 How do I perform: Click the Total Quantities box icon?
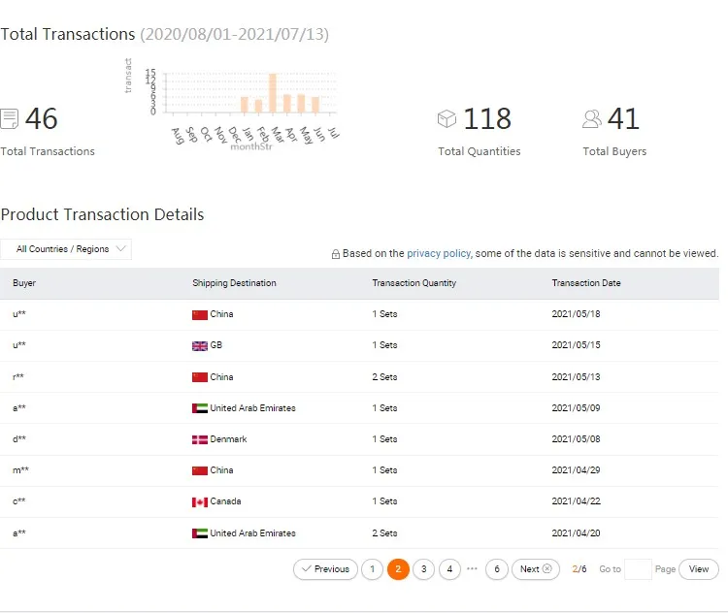click(447, 119)
